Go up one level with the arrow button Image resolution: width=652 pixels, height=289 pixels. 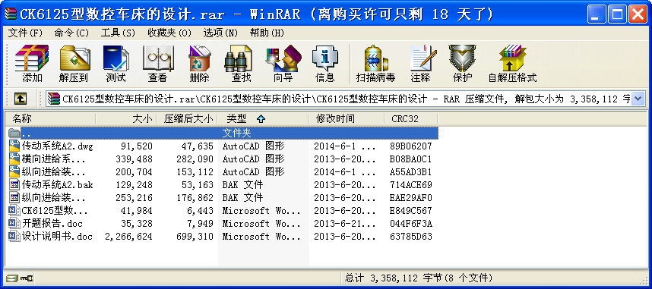[x=21, y=99]
